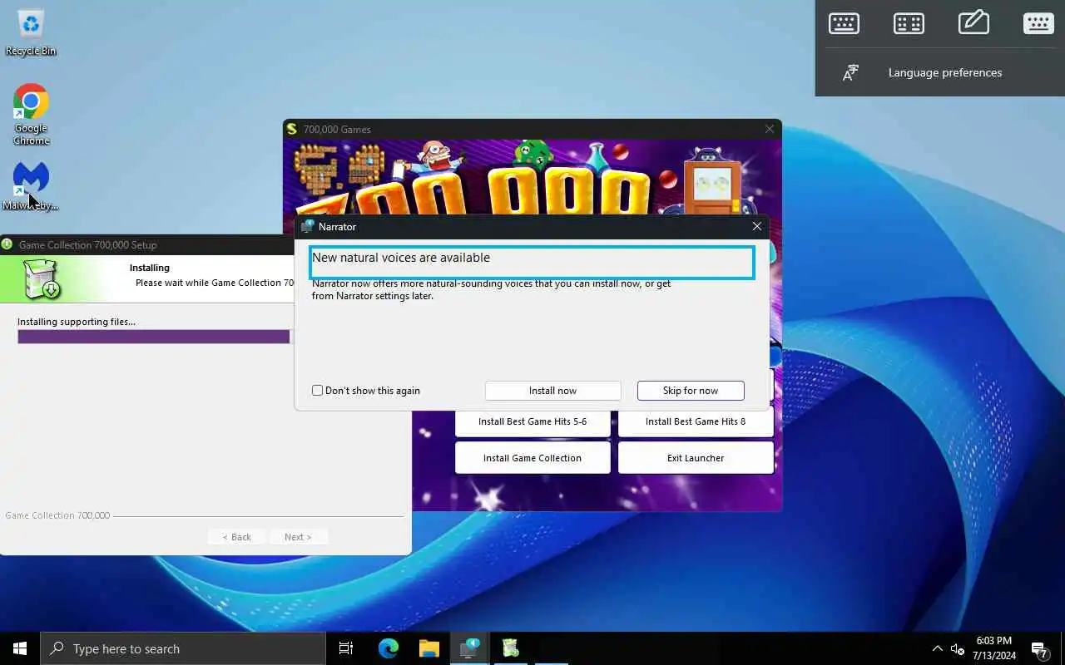Open the Windows Start menu
1065x665 pixels.
(x=20, y=648)
